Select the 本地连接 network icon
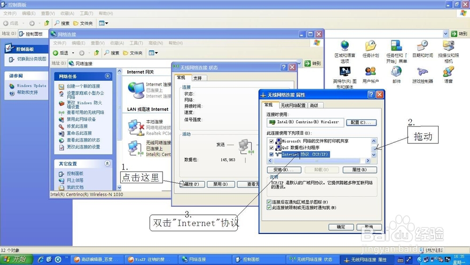The height and width of the screenshot is (265, 470). click(136, 127)
